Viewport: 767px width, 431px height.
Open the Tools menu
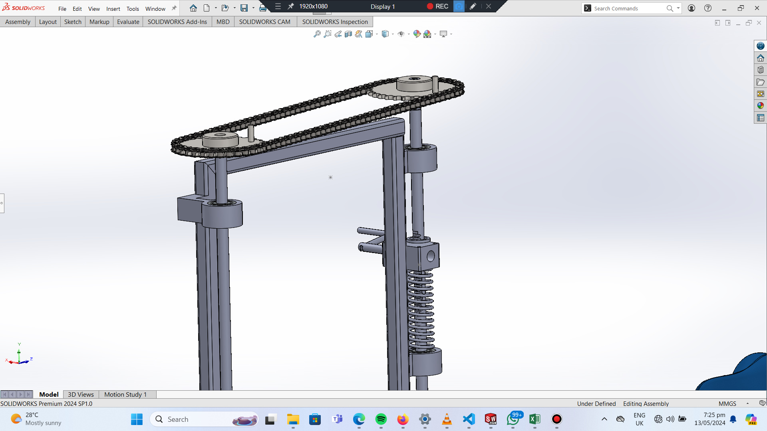[133, 9]
